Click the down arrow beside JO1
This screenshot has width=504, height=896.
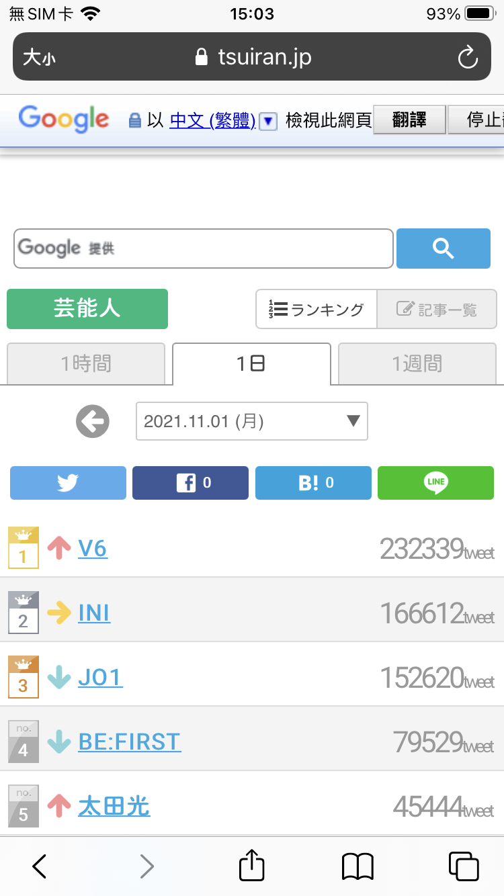point(59,678)
